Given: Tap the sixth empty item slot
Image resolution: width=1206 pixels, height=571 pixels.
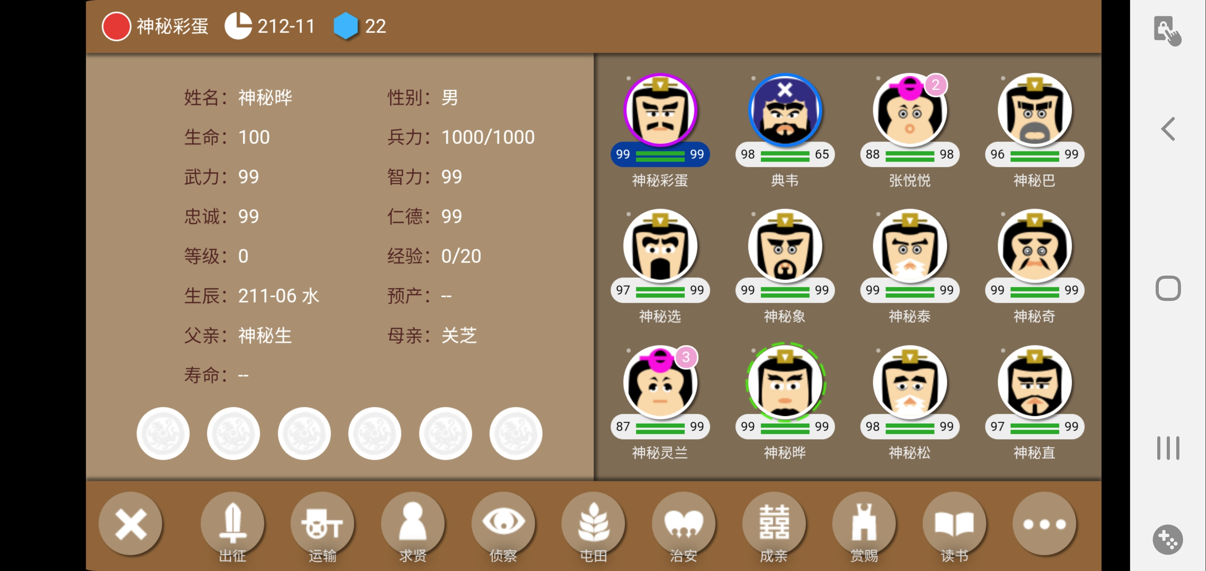Looking at the screenshot, I should click(x=515, y=433).
